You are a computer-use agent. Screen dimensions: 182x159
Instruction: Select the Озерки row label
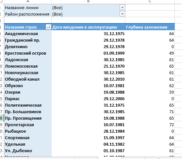28,92
